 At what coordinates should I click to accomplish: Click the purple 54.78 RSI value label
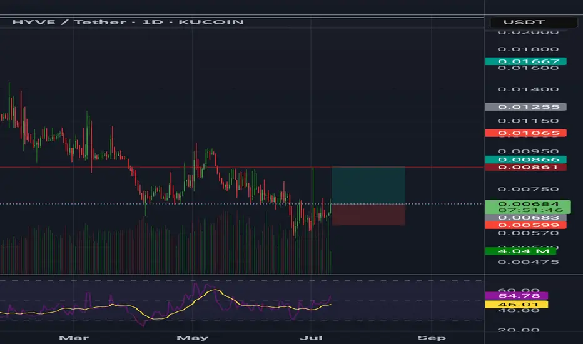point(517,296)
